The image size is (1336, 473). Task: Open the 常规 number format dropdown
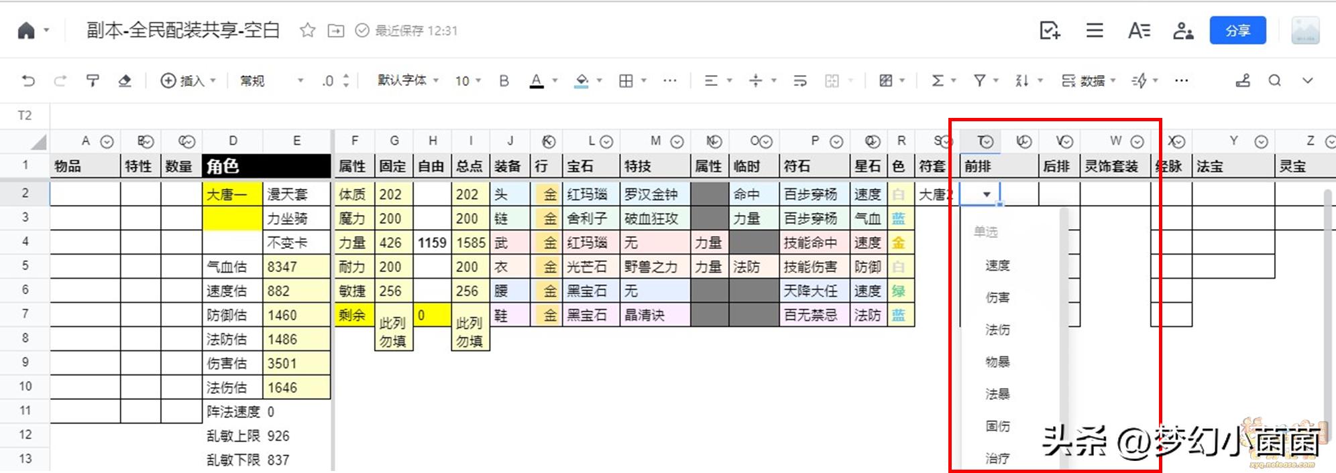pos(272,81)
